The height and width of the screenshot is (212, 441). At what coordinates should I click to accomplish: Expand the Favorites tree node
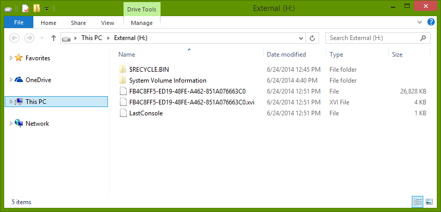click(11, 58)
